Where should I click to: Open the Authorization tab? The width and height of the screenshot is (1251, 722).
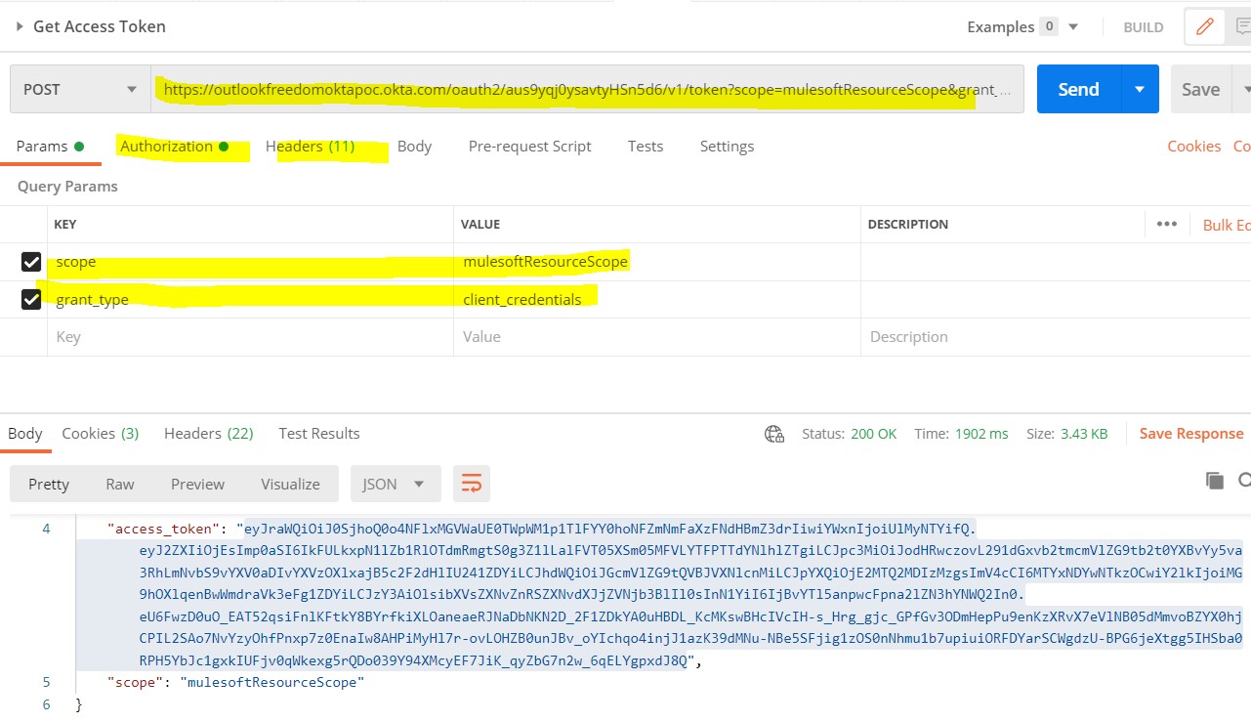coord(174,147)
